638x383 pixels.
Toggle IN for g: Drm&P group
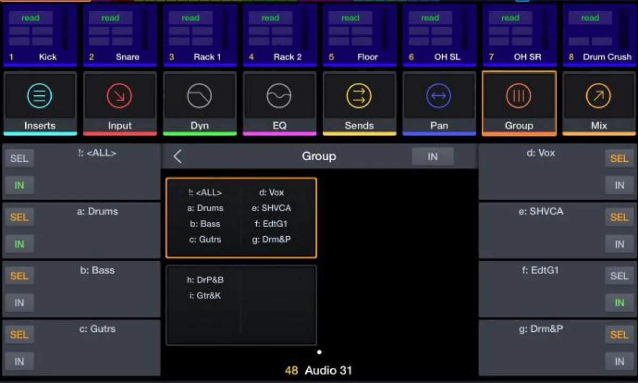tap(619, 361)
